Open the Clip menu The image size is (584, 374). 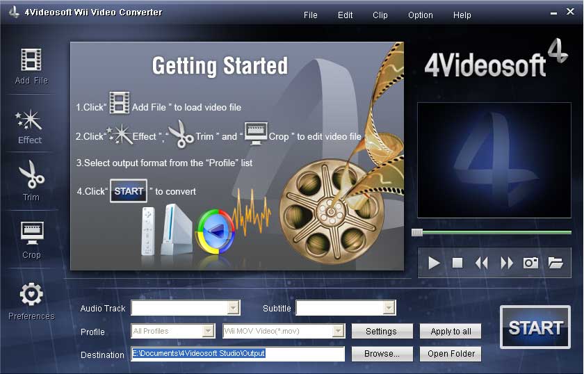380,15
